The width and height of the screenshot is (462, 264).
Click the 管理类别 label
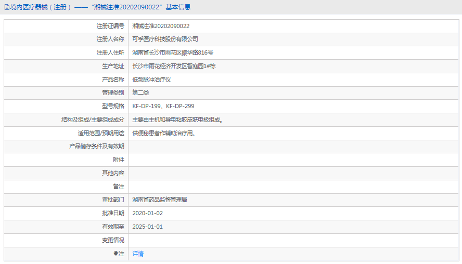coord(113,93)
